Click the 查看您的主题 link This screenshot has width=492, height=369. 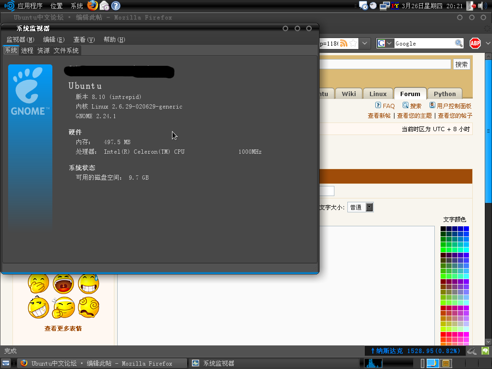click(x=414, y=115)
